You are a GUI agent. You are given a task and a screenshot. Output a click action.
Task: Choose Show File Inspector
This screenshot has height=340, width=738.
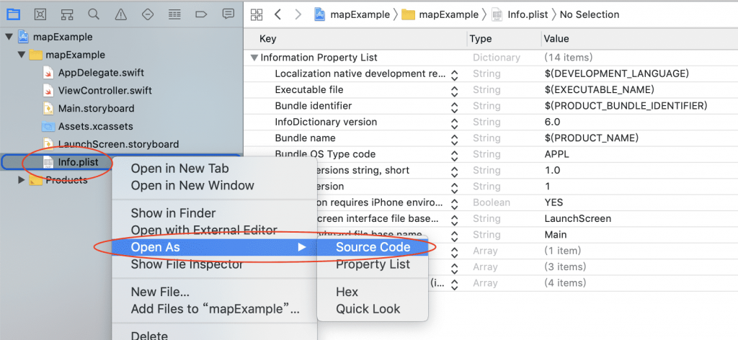pos(187,264)
